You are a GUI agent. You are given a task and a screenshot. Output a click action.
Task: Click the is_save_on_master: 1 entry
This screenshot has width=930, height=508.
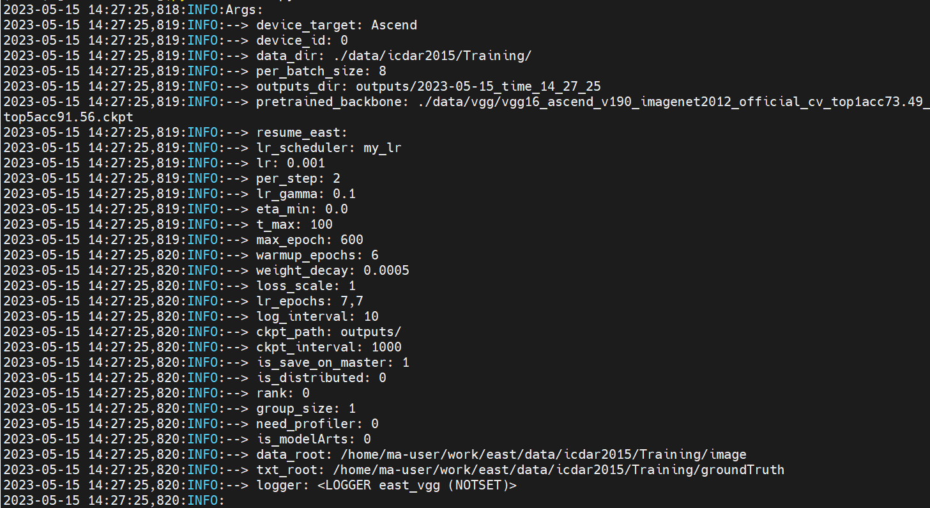point(333,363)
